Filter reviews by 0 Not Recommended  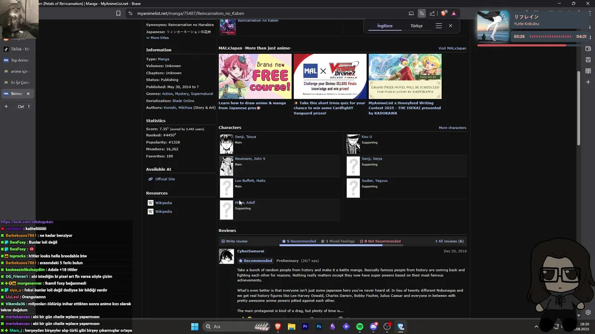[x=380, y=241]
